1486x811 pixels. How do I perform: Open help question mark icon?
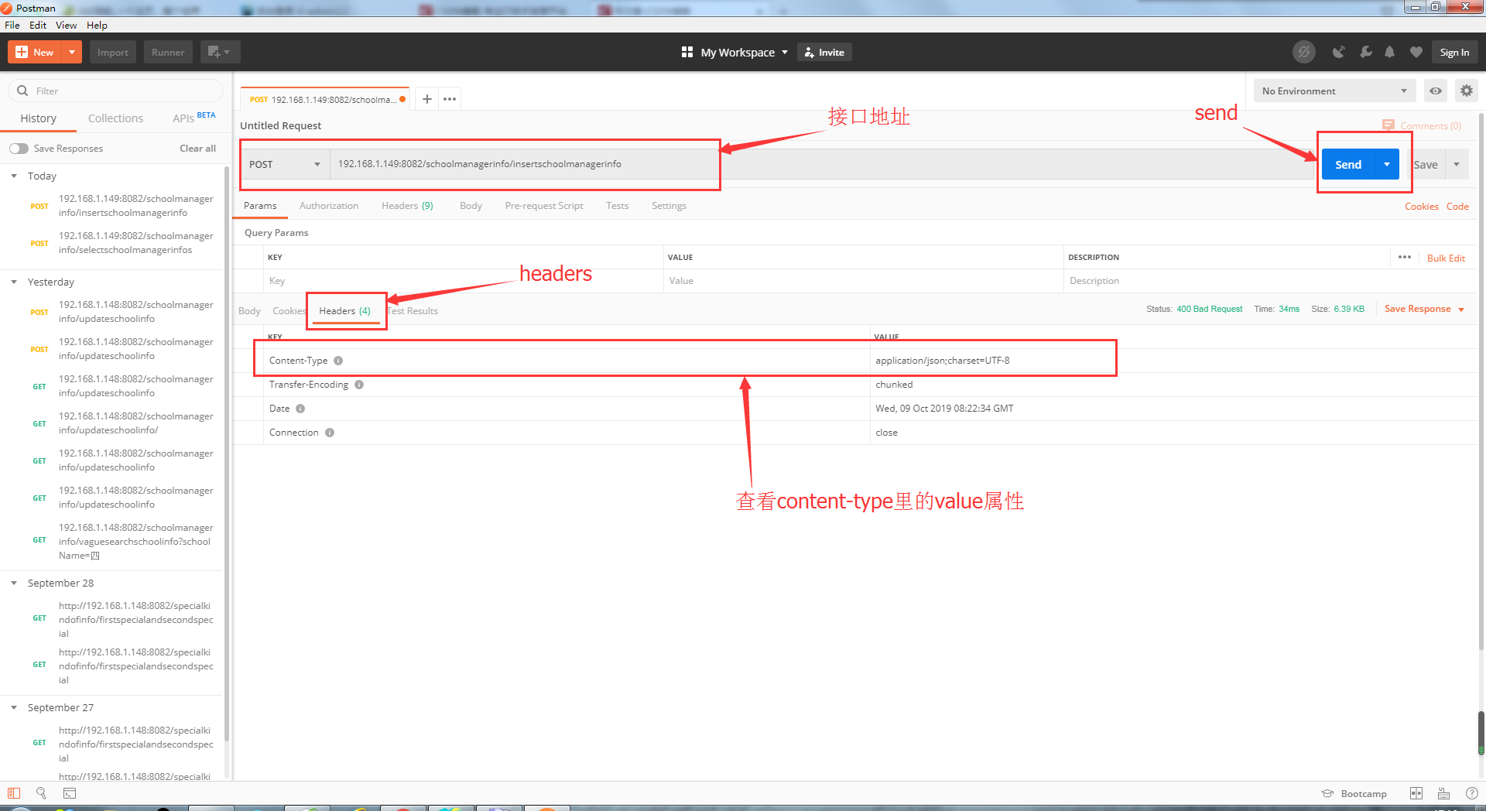(1471, 793)
